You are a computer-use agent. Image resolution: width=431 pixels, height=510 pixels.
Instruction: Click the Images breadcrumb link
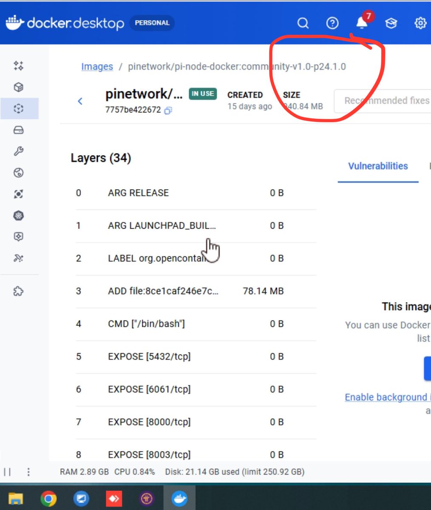[x=97, y=67]
